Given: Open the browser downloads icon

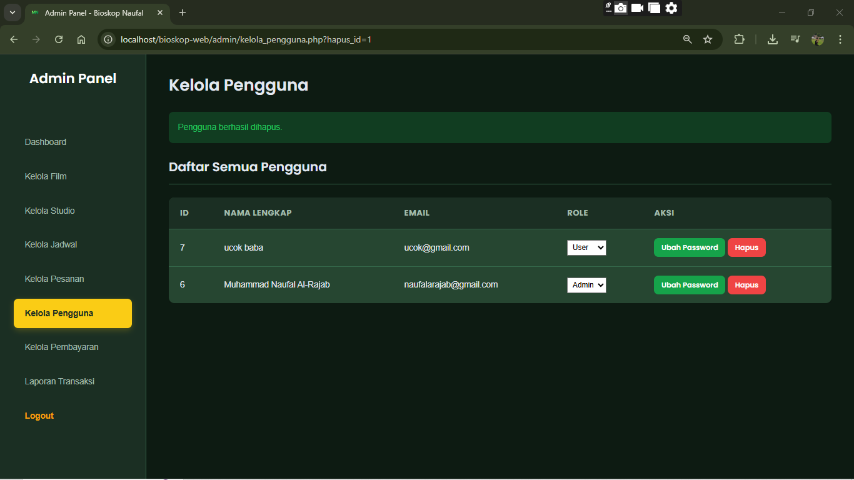Looking at the screenshot, I should [x=773, y=39].
